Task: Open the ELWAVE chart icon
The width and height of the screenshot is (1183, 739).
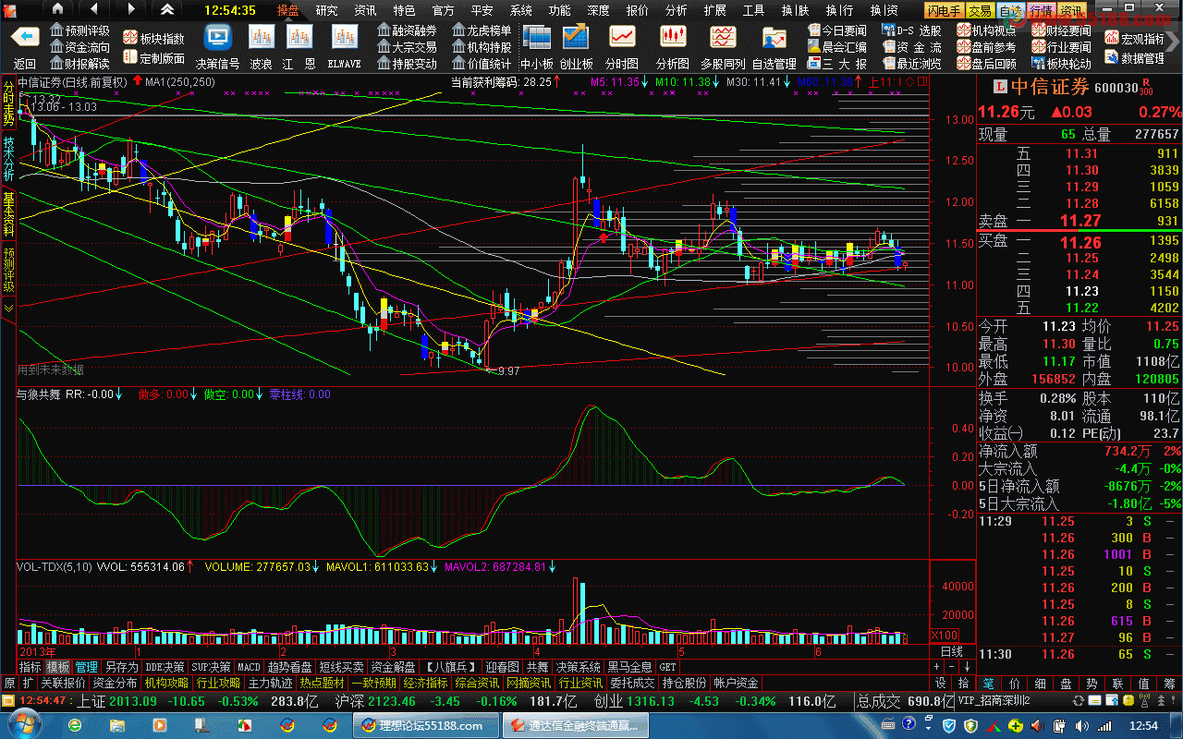Action: pyautogui.click(x=345, y=37)
